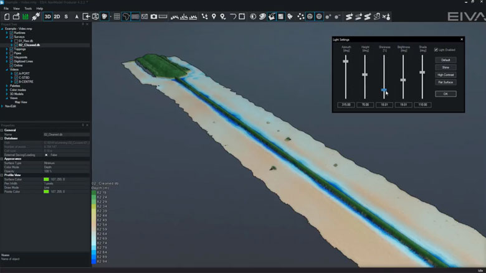This screenshot has width=486, height=273.
Task: Click the High Contrast preset button
Action: click(445, 75)
